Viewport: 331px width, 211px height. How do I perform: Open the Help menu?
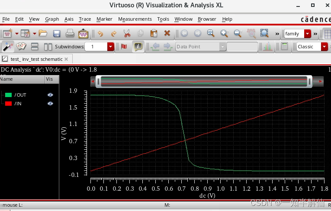(227, 19)
